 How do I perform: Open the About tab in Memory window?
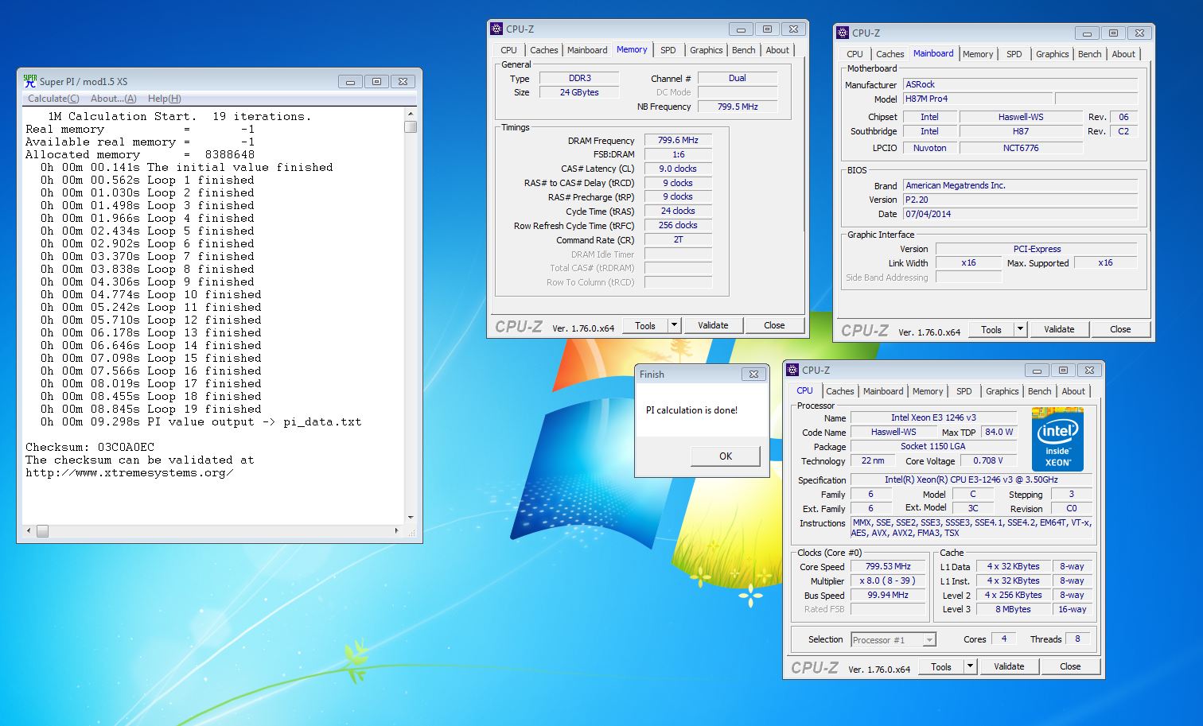coord(777,50)
